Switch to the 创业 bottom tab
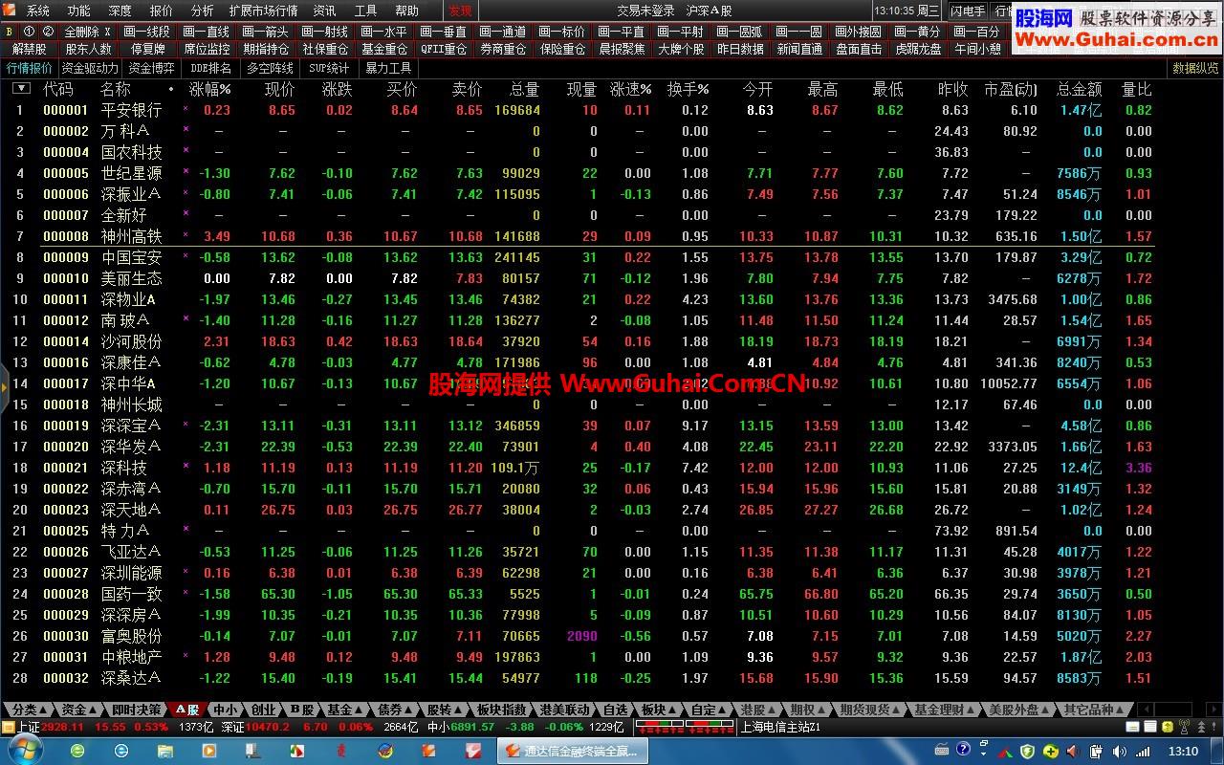The width and height of the screenshot is (1224, 765). 263,710
